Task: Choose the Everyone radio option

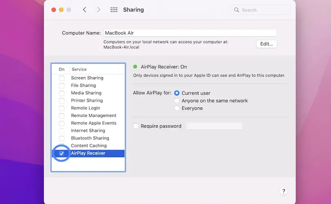Action: (177, 108)
